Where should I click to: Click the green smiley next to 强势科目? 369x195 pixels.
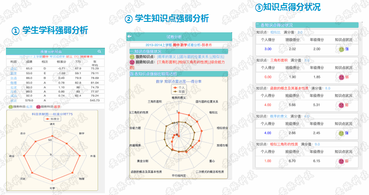coord(10,106)
